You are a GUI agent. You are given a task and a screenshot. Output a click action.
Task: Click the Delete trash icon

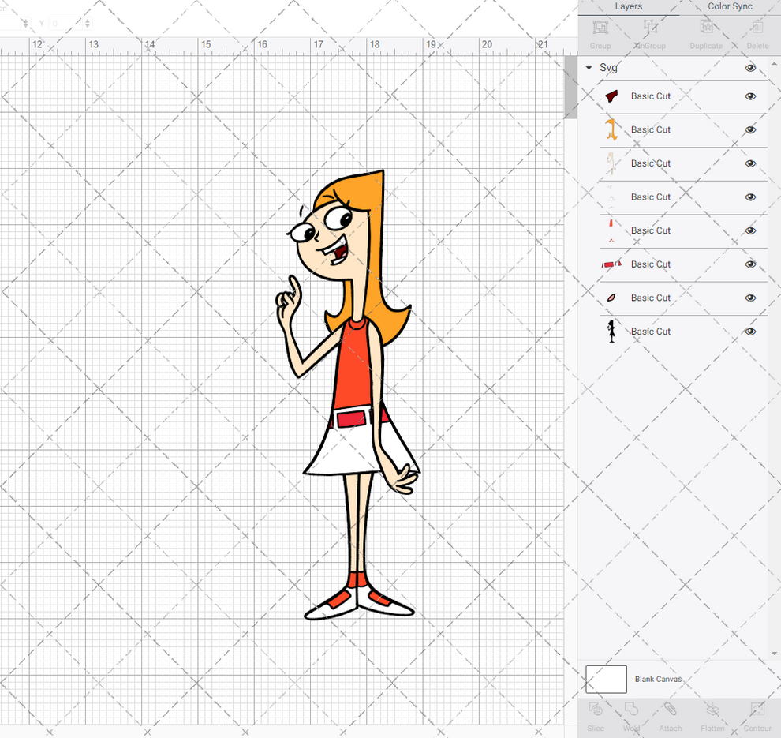(755, 30)
